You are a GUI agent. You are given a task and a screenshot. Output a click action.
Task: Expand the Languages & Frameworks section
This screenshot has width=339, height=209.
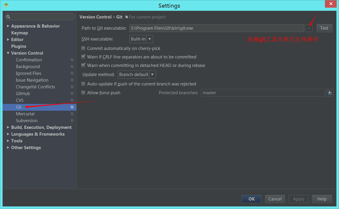pos(8,134)
